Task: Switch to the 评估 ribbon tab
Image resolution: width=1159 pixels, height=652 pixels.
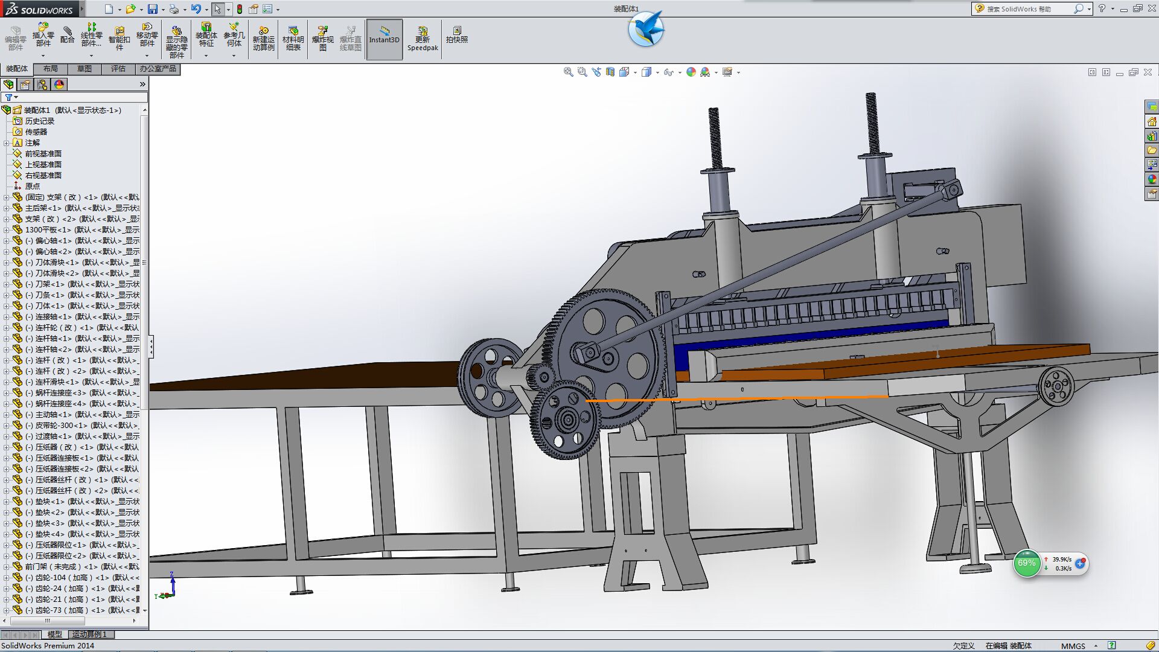Action: point(118,69)
